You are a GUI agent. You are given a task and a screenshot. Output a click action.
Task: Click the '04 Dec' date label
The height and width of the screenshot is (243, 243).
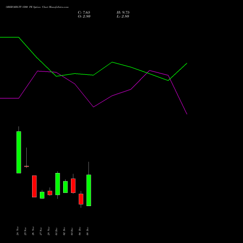[x=80, y=231]
